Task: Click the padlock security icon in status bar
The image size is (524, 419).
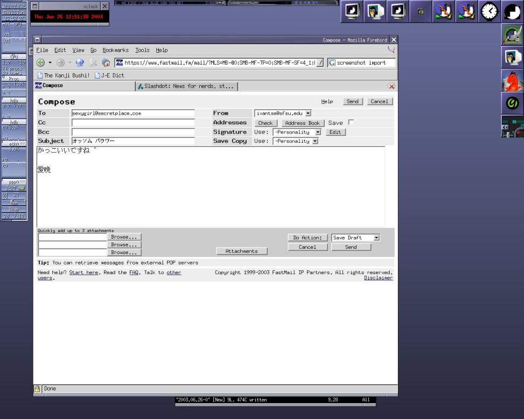Action: point(37,389)
